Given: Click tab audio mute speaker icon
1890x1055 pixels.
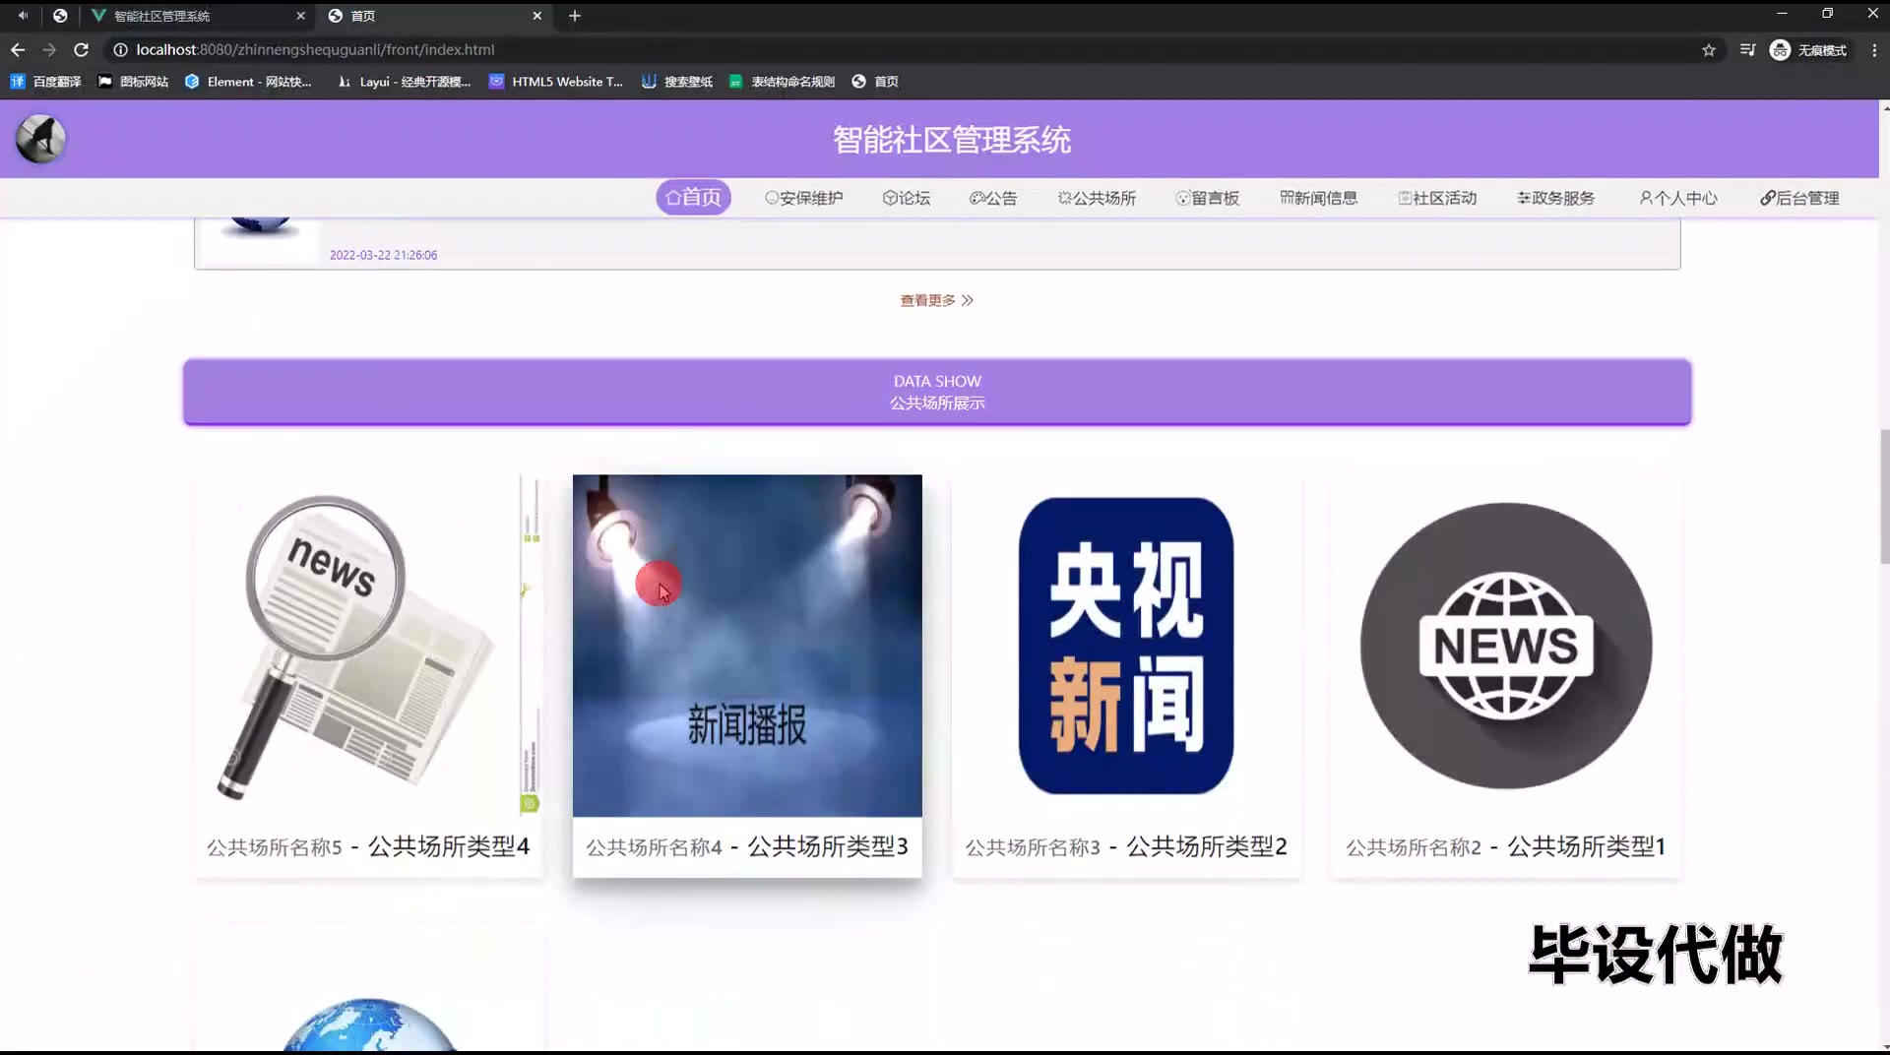Looking at the screenshot, I should (23, 16).
